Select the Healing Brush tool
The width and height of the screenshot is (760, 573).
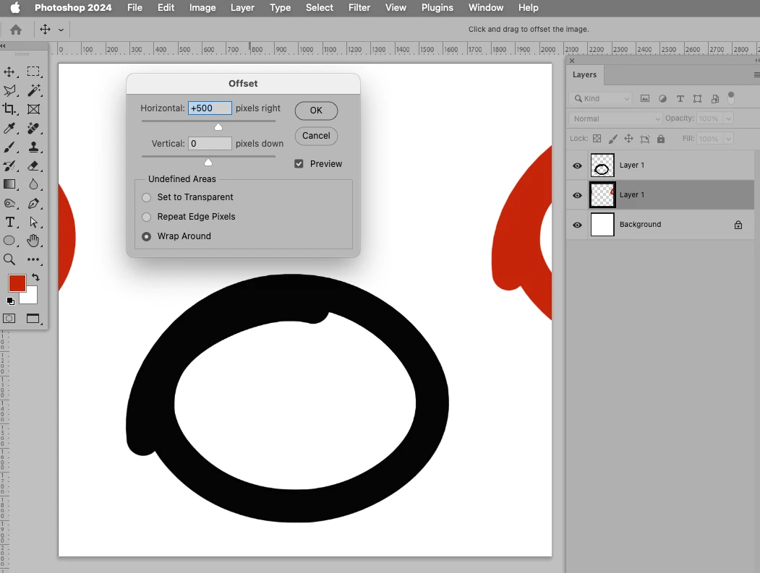pyautogui.click(x=33, y=129)
